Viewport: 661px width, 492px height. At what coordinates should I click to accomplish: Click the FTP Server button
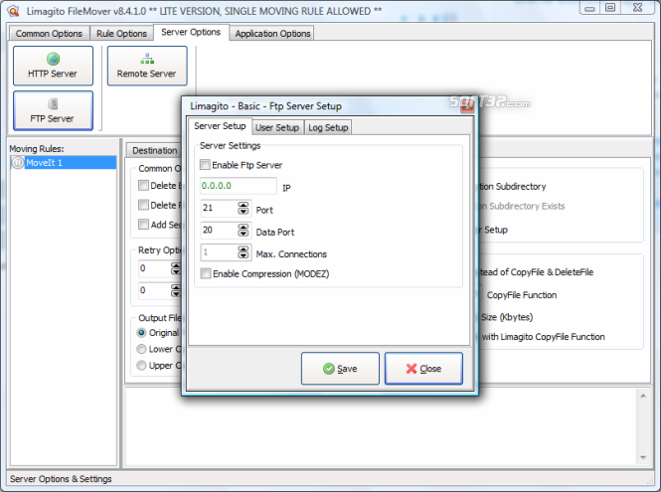point(53,110)
